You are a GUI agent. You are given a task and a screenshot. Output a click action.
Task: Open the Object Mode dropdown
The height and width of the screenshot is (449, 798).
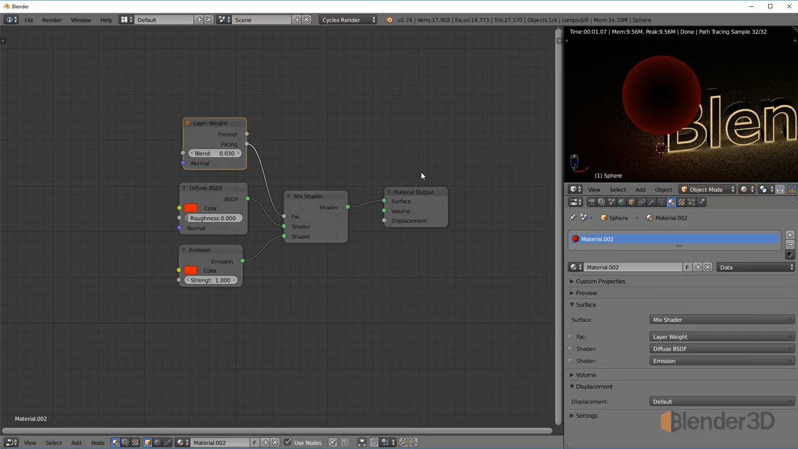(x=707, y=190)
